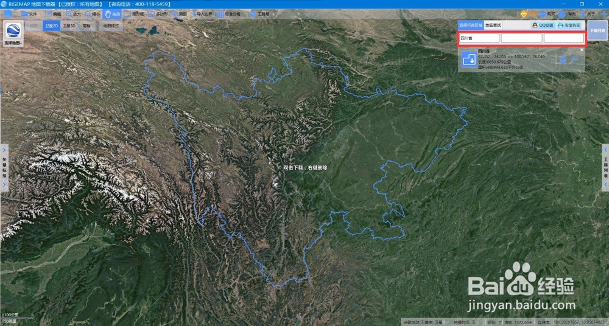Switch to 卫星2D layer
Viewport: 609px width, 326px height.
(x=51, y=26)
